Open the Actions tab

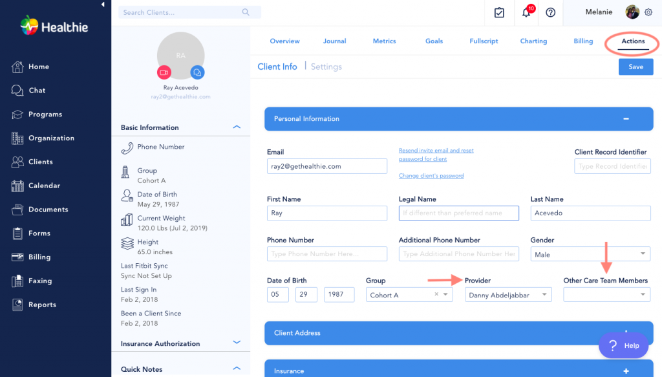click(632, 41)
